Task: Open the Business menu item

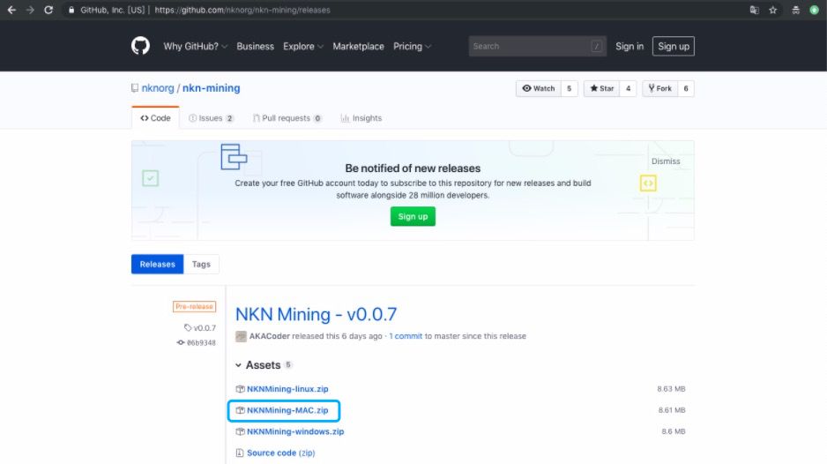Action: [x=256, y=47]
